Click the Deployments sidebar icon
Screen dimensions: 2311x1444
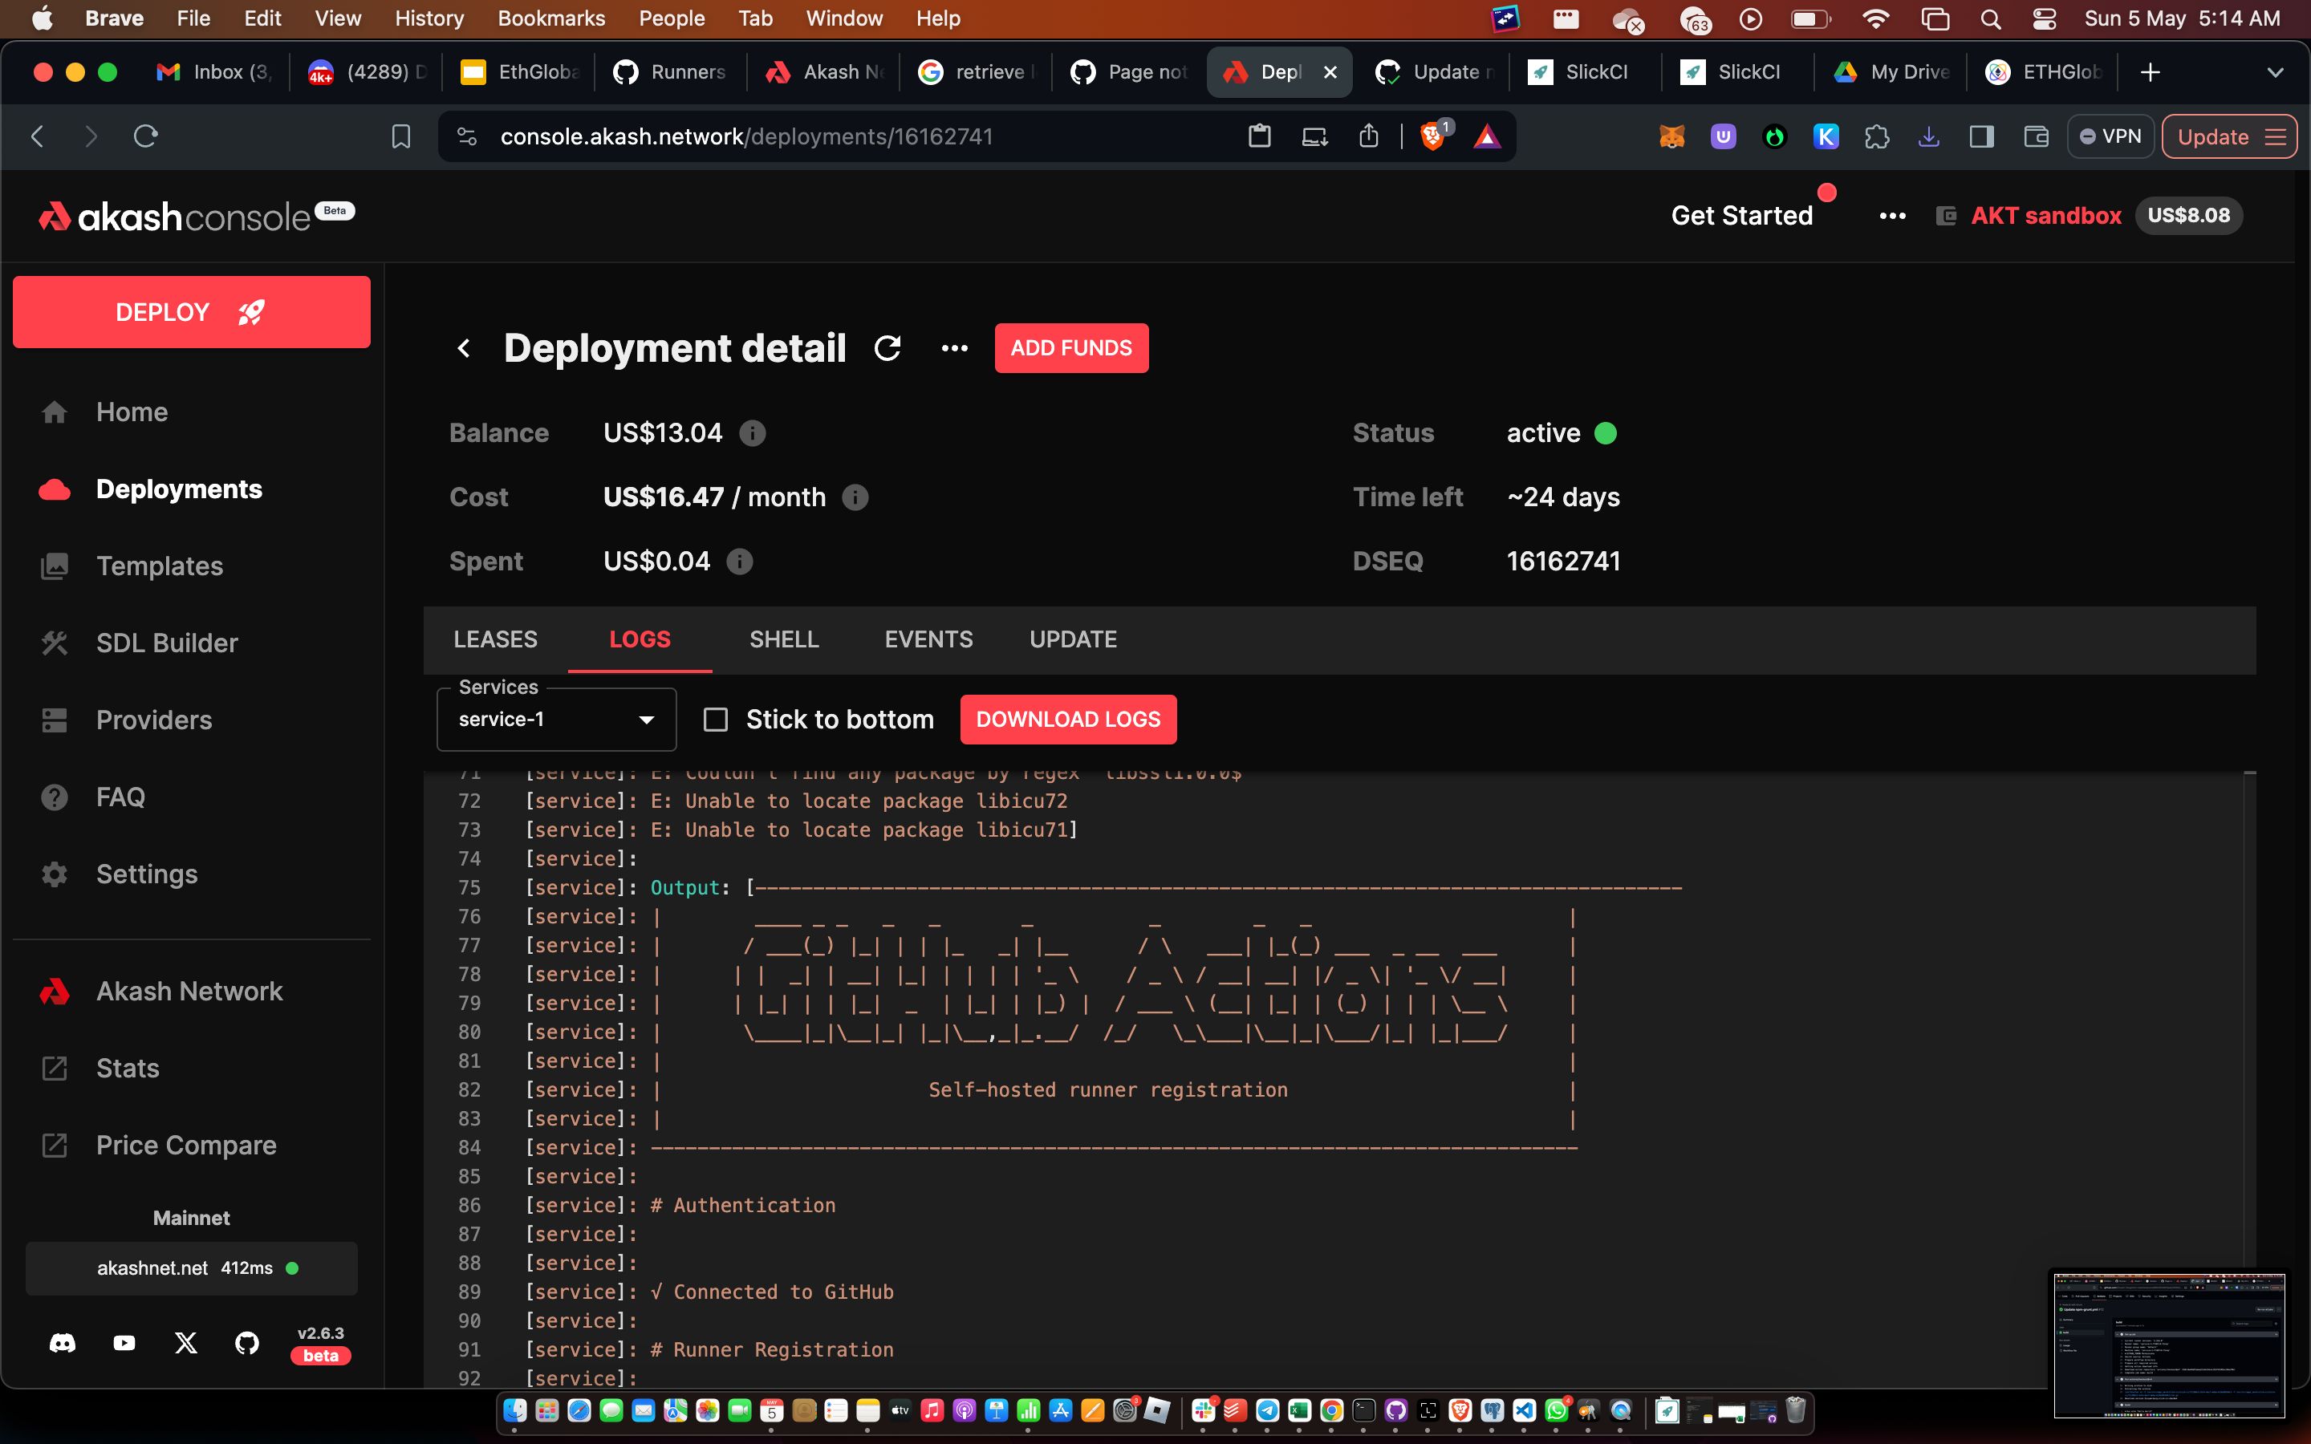pos(55,488)
